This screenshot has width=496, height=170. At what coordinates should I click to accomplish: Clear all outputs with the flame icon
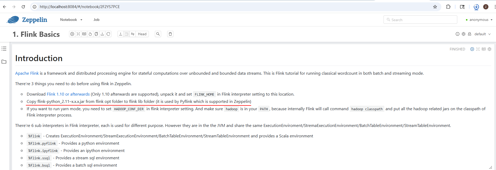click(90, 34)
